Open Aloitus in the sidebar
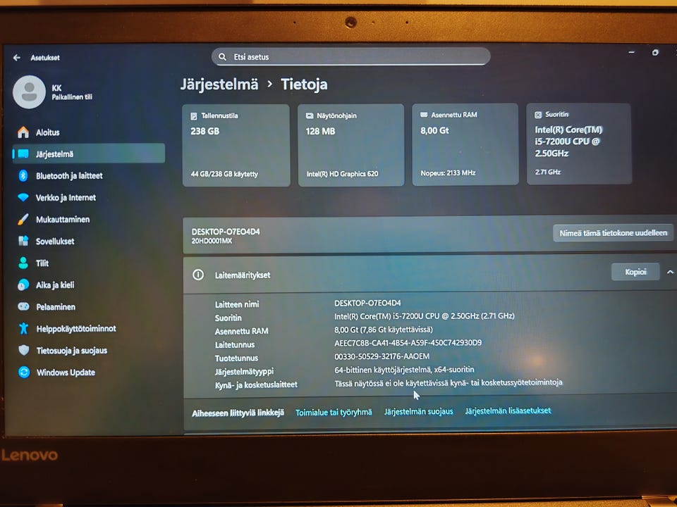Screen dimensions: 677x507 tap(89, 132)
